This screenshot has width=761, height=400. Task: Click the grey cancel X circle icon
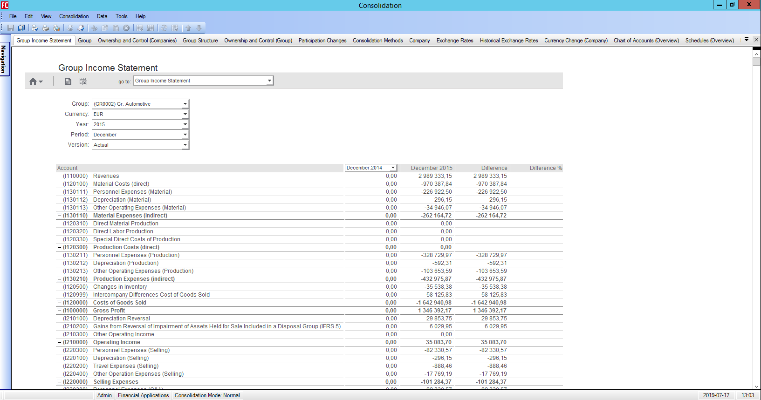tap(126, 28)
